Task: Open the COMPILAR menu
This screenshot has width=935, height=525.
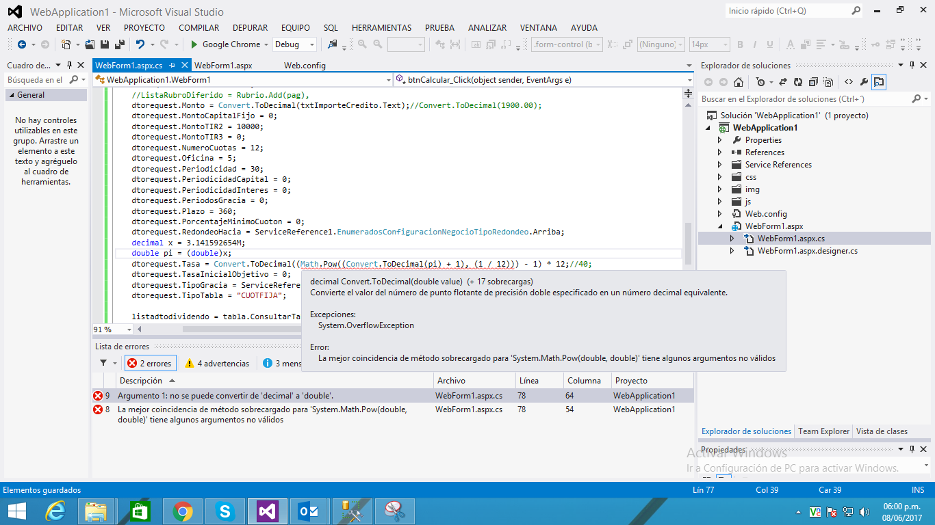Action: 198,28
